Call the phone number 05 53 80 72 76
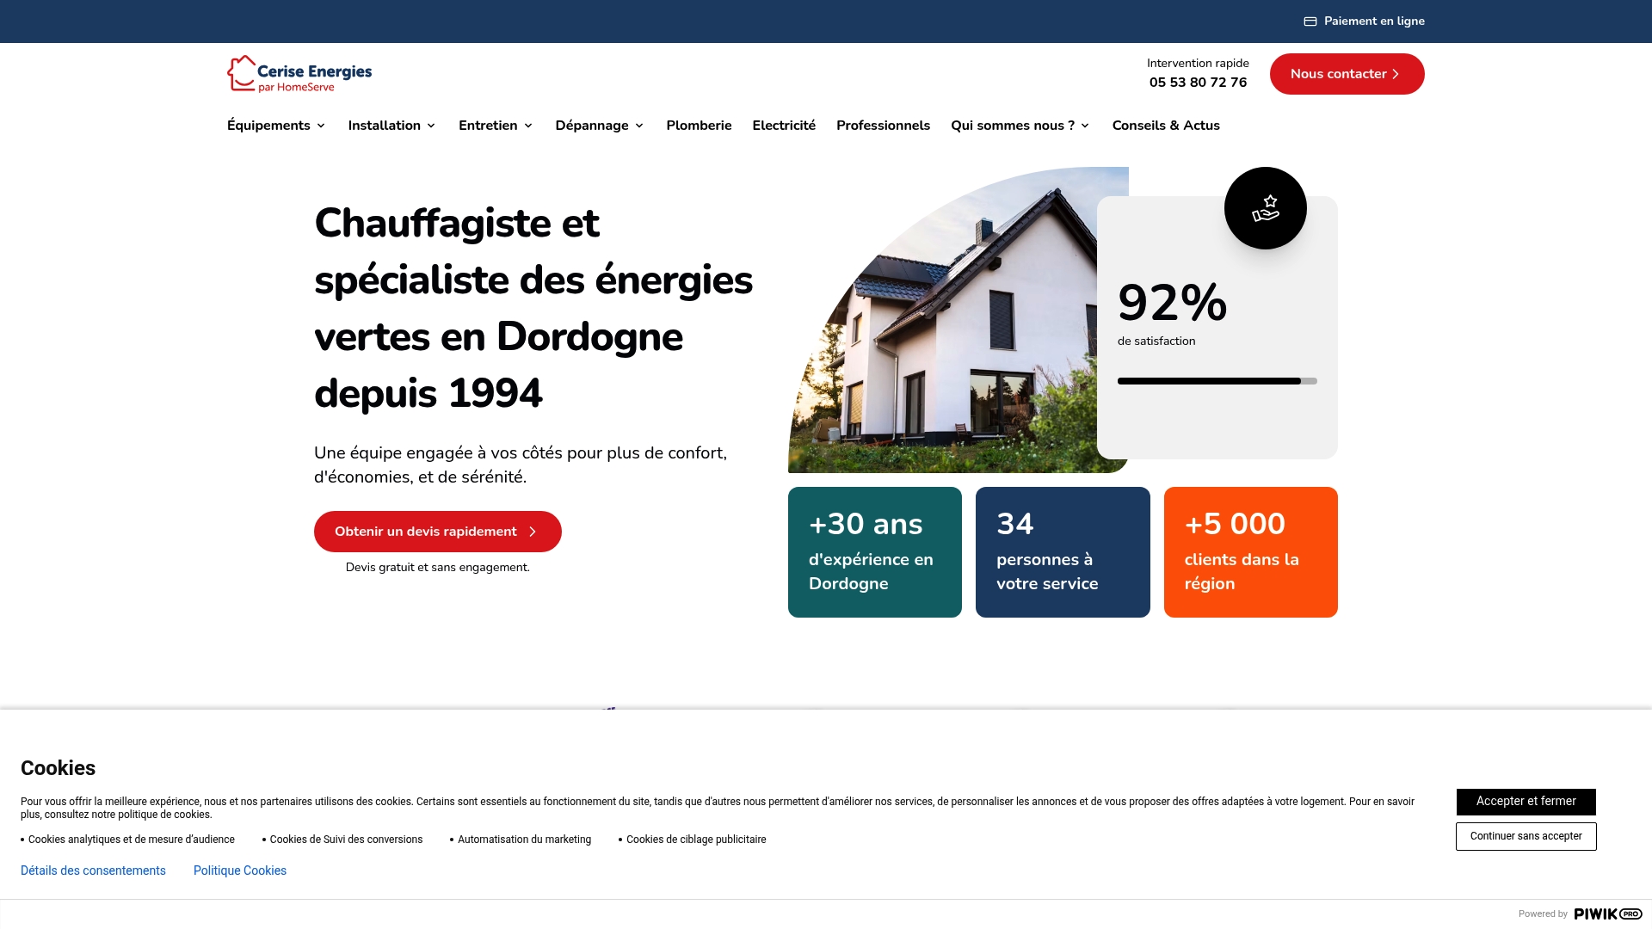 tap(1198, 83)
